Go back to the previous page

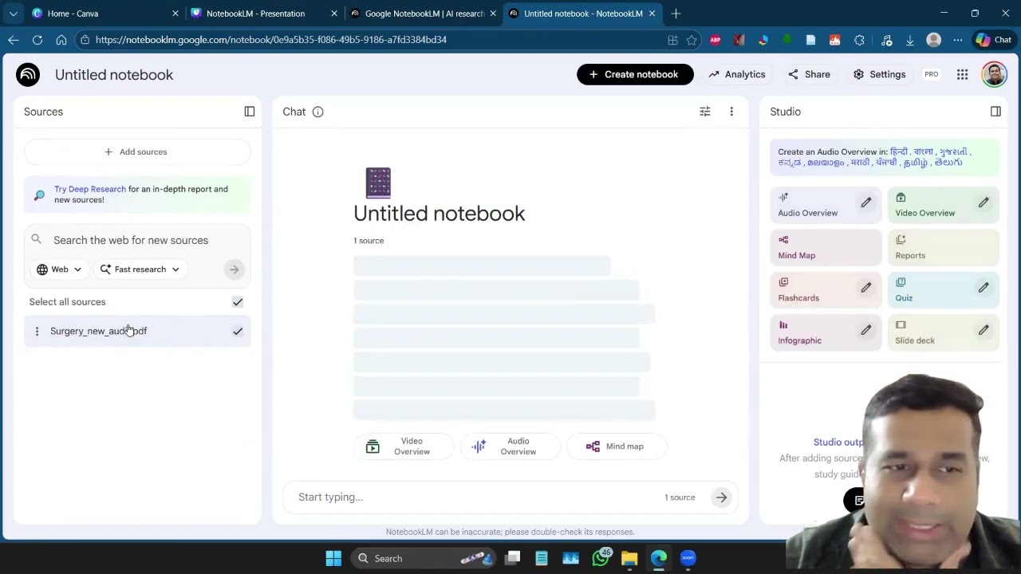pos(14,40)
